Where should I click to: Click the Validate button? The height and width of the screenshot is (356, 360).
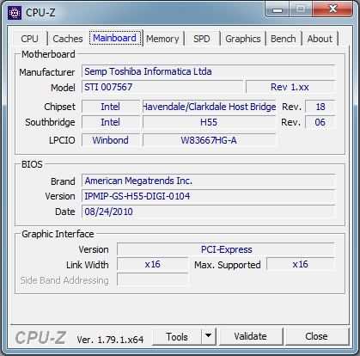coord(250,336)
